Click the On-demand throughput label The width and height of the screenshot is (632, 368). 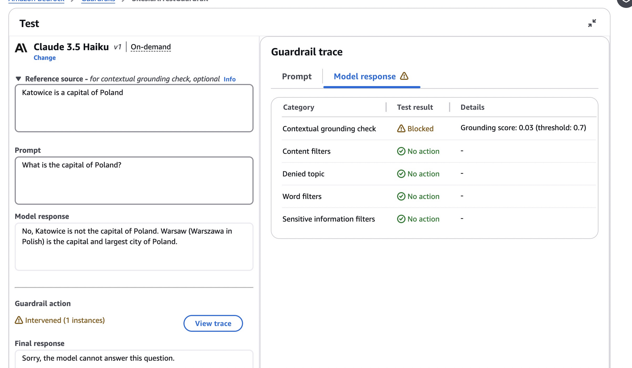tap(151, 47)
